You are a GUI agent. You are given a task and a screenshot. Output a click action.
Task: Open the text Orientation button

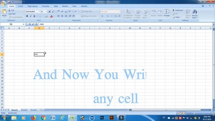pos(70,11)
